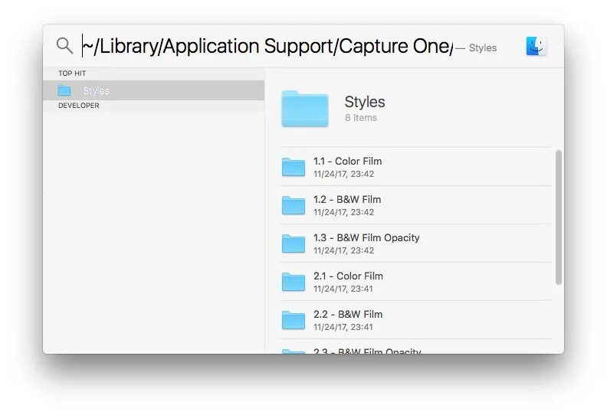The image size is (607, 415).
Task: Click the folder icon beside Styles result
Action: 64,90
